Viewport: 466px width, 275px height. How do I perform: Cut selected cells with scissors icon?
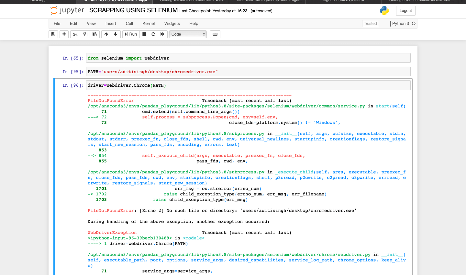tap(75, 34)
